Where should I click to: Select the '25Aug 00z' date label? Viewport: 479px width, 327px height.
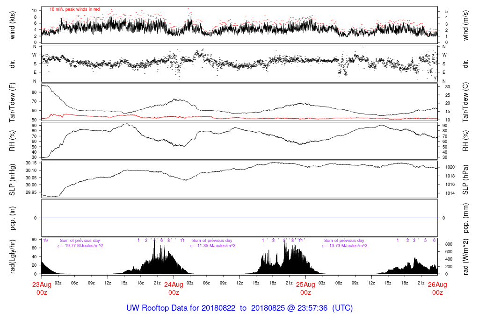pyautogui.click(x=305, y=288)
